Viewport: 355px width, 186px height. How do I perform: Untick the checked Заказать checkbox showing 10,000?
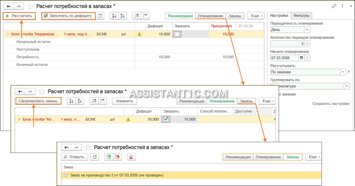point(166,119)
